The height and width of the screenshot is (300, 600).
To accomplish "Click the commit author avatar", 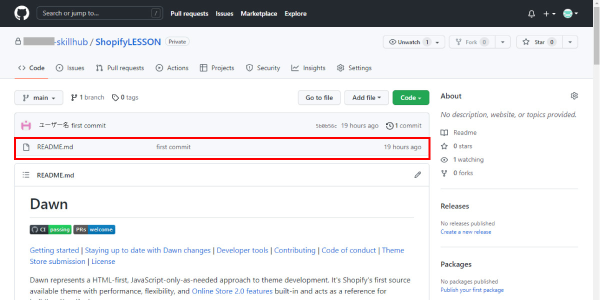I will tap(26, 125).
